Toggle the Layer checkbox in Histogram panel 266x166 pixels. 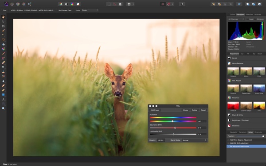click(x=247, y=19)
